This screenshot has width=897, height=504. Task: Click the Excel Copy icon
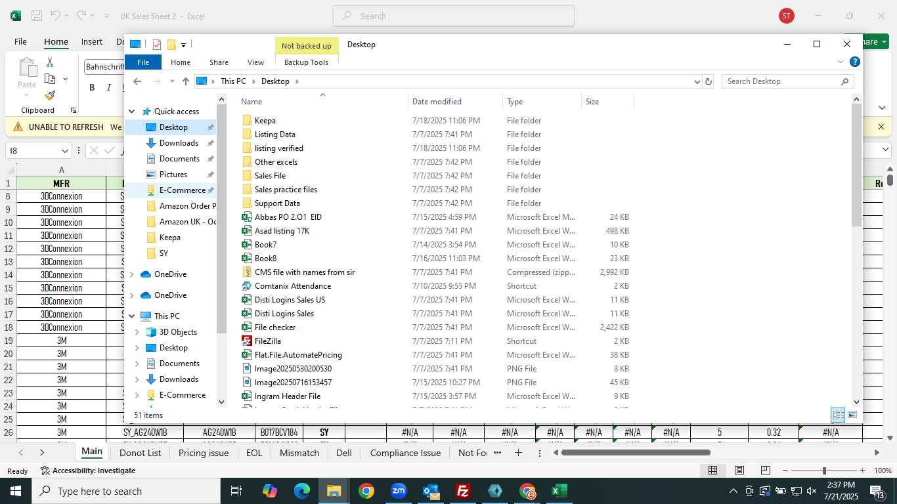(x=50, y=79)
